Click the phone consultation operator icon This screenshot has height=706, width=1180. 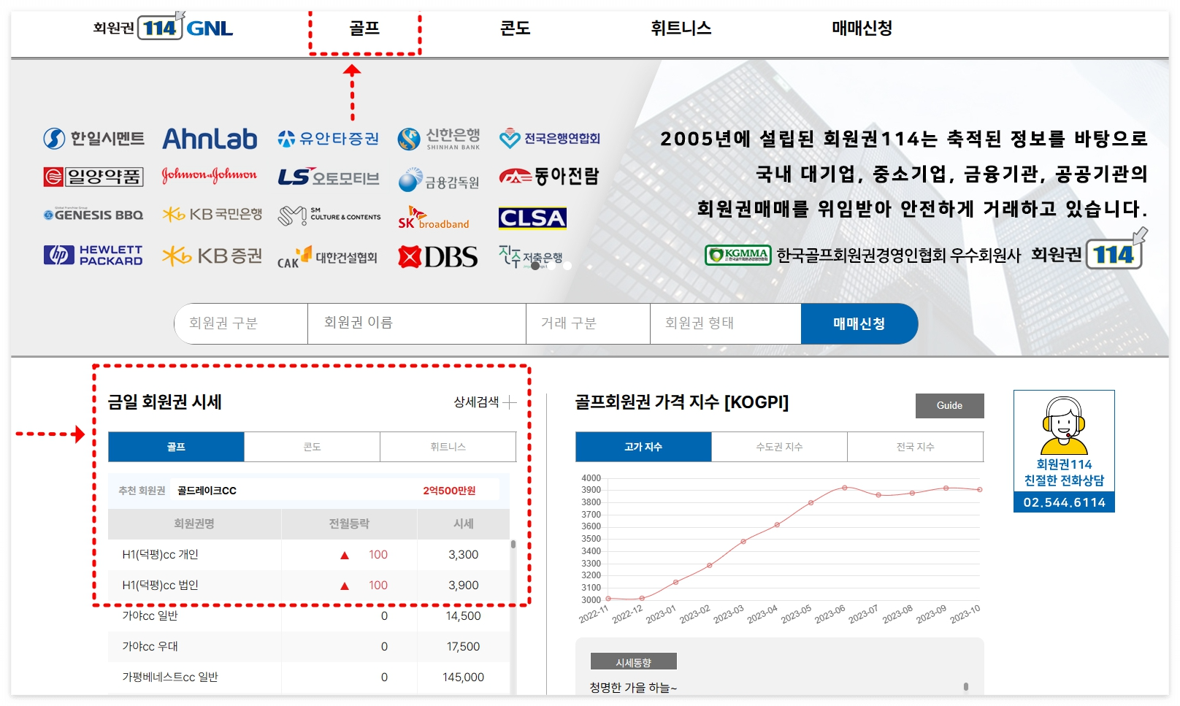click(x=1064, y=426)
